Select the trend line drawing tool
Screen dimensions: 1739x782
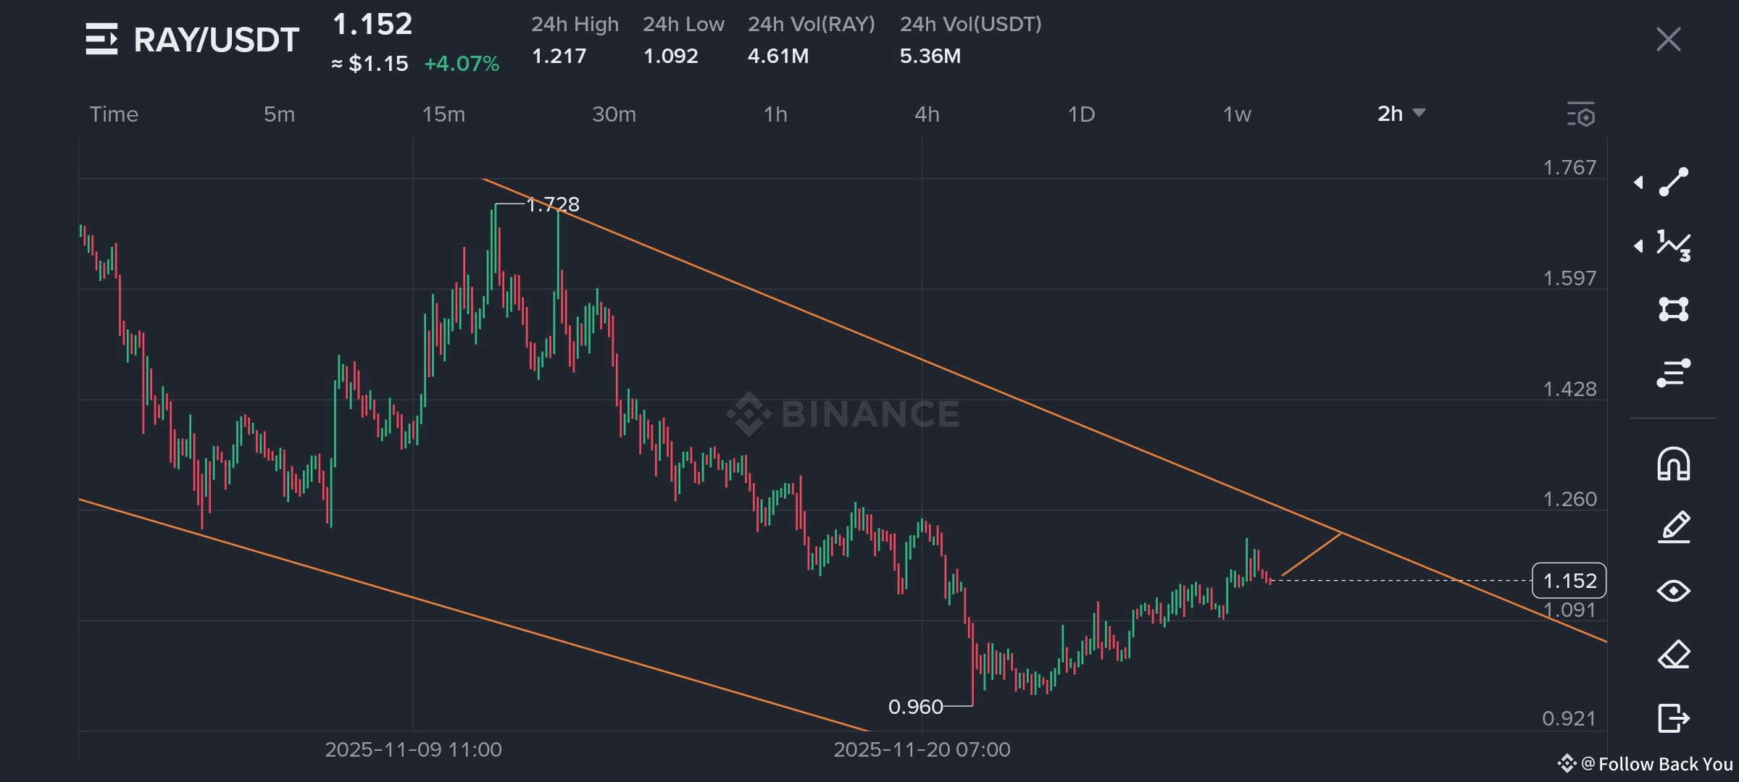pos(1674,182)
